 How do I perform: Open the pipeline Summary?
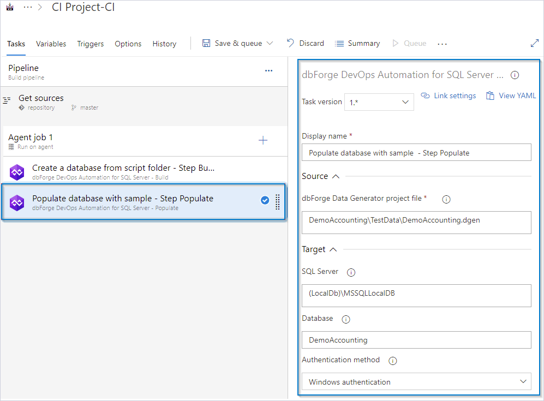[357, 43]
